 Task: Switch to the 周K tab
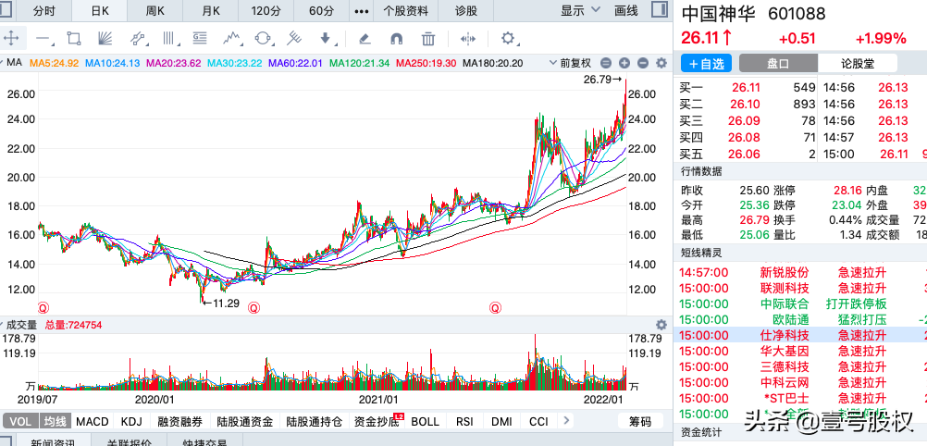click(154, 11)
